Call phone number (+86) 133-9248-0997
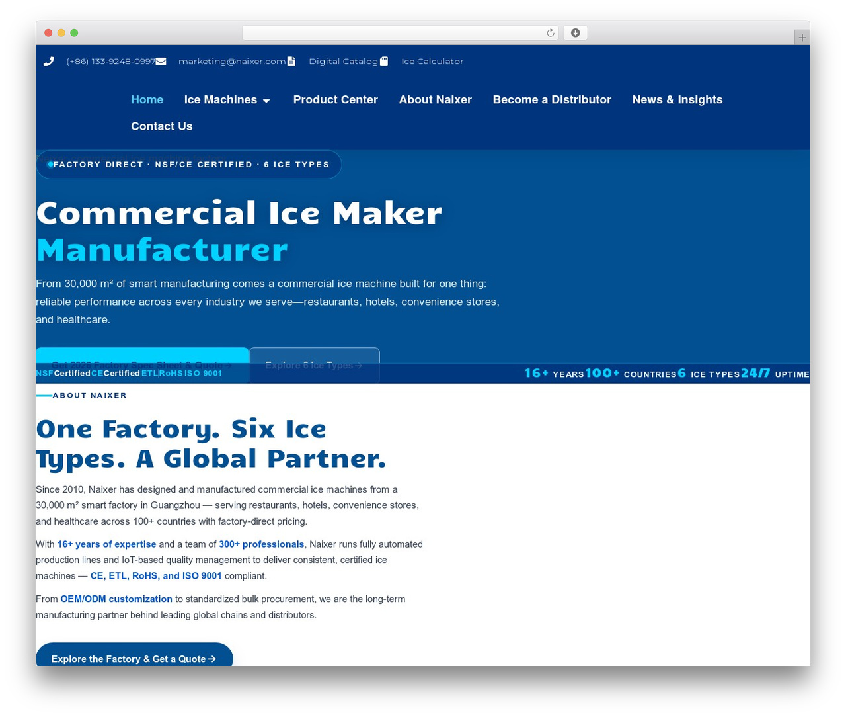The height and width of the screenshot is (717, 846). (x=111, y=62)
